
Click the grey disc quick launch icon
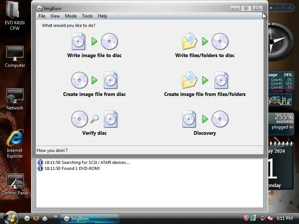point(44,218)
